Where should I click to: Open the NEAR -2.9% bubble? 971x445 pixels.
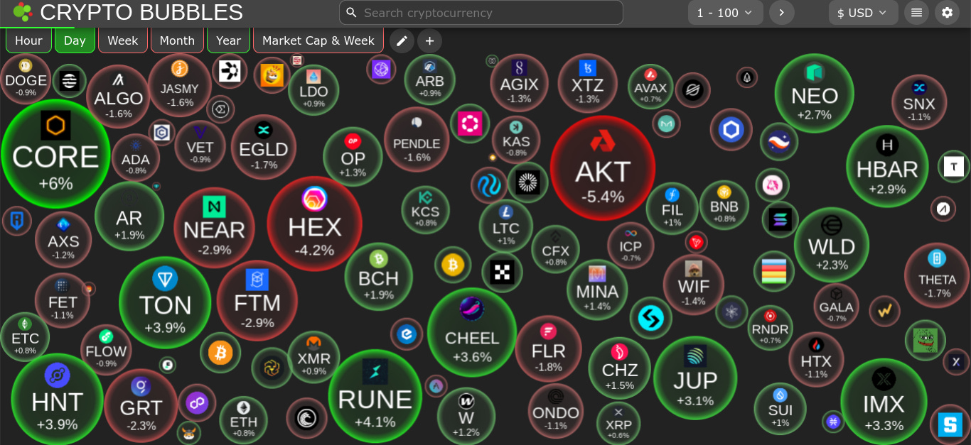click(214, 228)
